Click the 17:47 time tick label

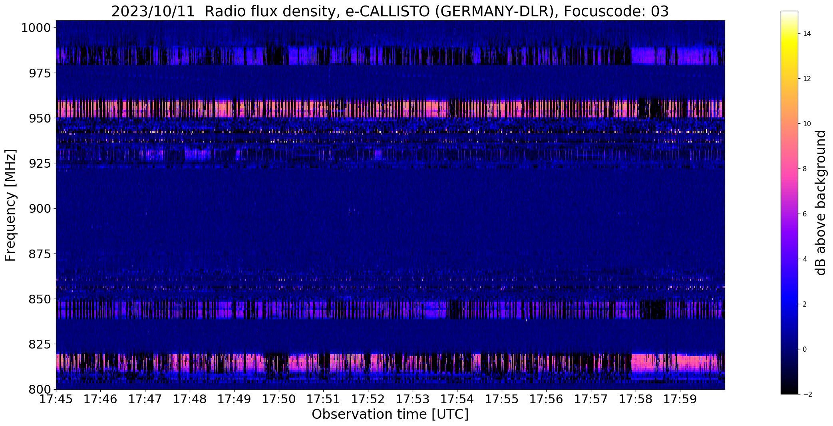(145, 399)
